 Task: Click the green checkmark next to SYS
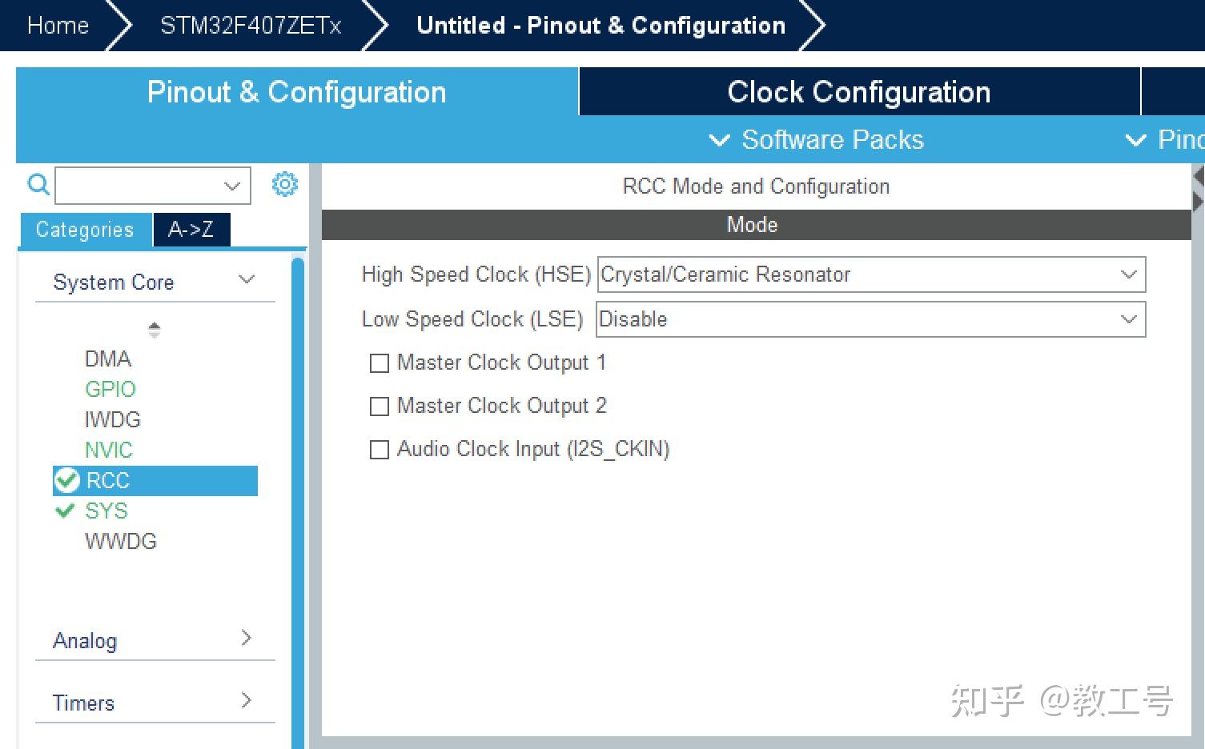tap(65, 511)
